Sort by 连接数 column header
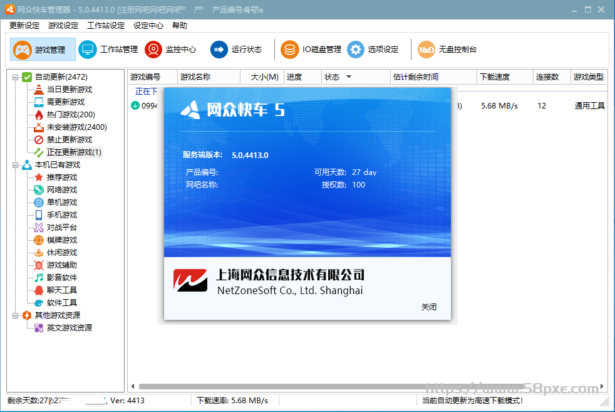This screenshot has width=615, height=412. coord(552,77)
